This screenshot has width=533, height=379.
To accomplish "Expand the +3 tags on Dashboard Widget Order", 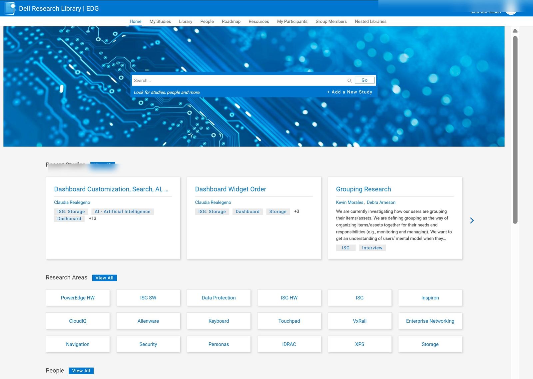I will coord(297,211).
